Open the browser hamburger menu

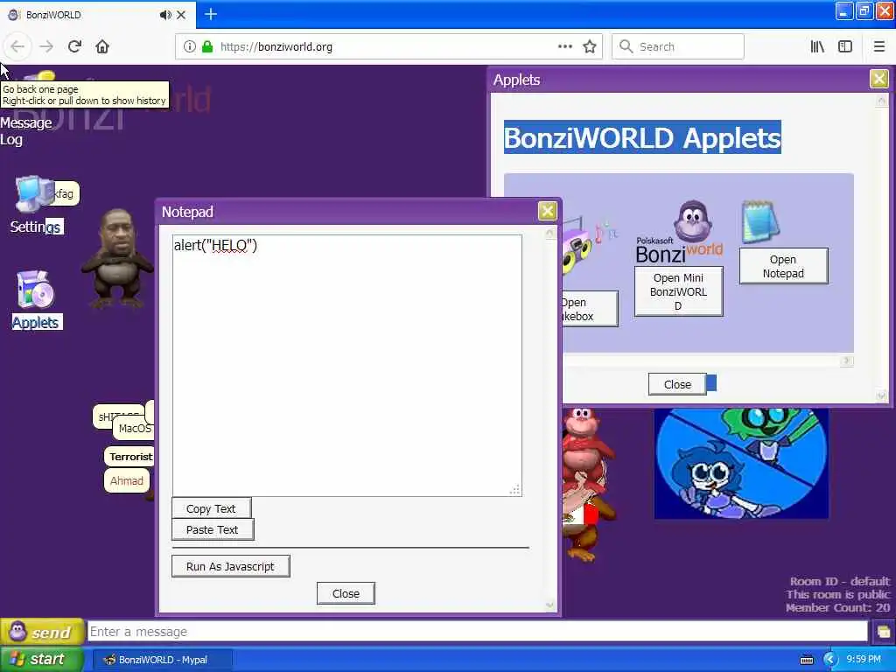pos(879,46)
